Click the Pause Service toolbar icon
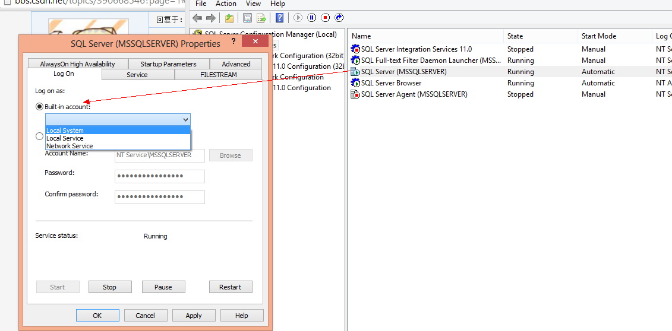This screenshot has height=331, width=672. pos(311,18)
